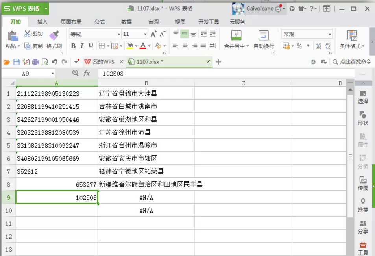Click the formula bar input showing 102503
Viewport: 375px width, 256px height.
(226, 74)
